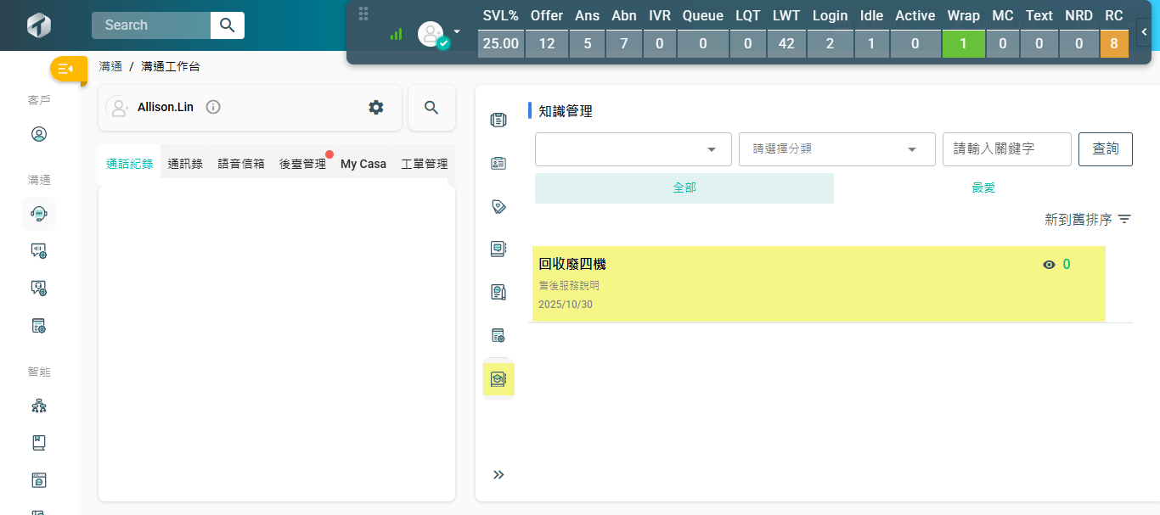Click the 請輸入關鍵字 keyword input field
Viewport: 1160px width, 515px height.
point(1006,149)
